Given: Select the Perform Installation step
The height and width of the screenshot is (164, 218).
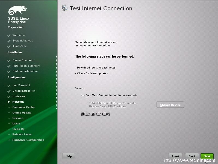Looking at the screenshot, I should 25,71.
